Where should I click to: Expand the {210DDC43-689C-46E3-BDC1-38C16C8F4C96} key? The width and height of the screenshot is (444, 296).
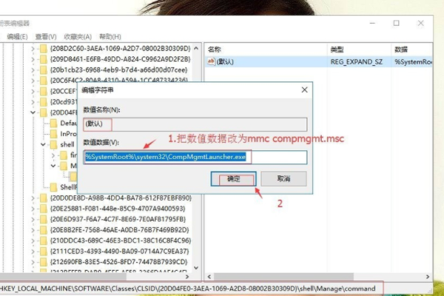(33, 240)
